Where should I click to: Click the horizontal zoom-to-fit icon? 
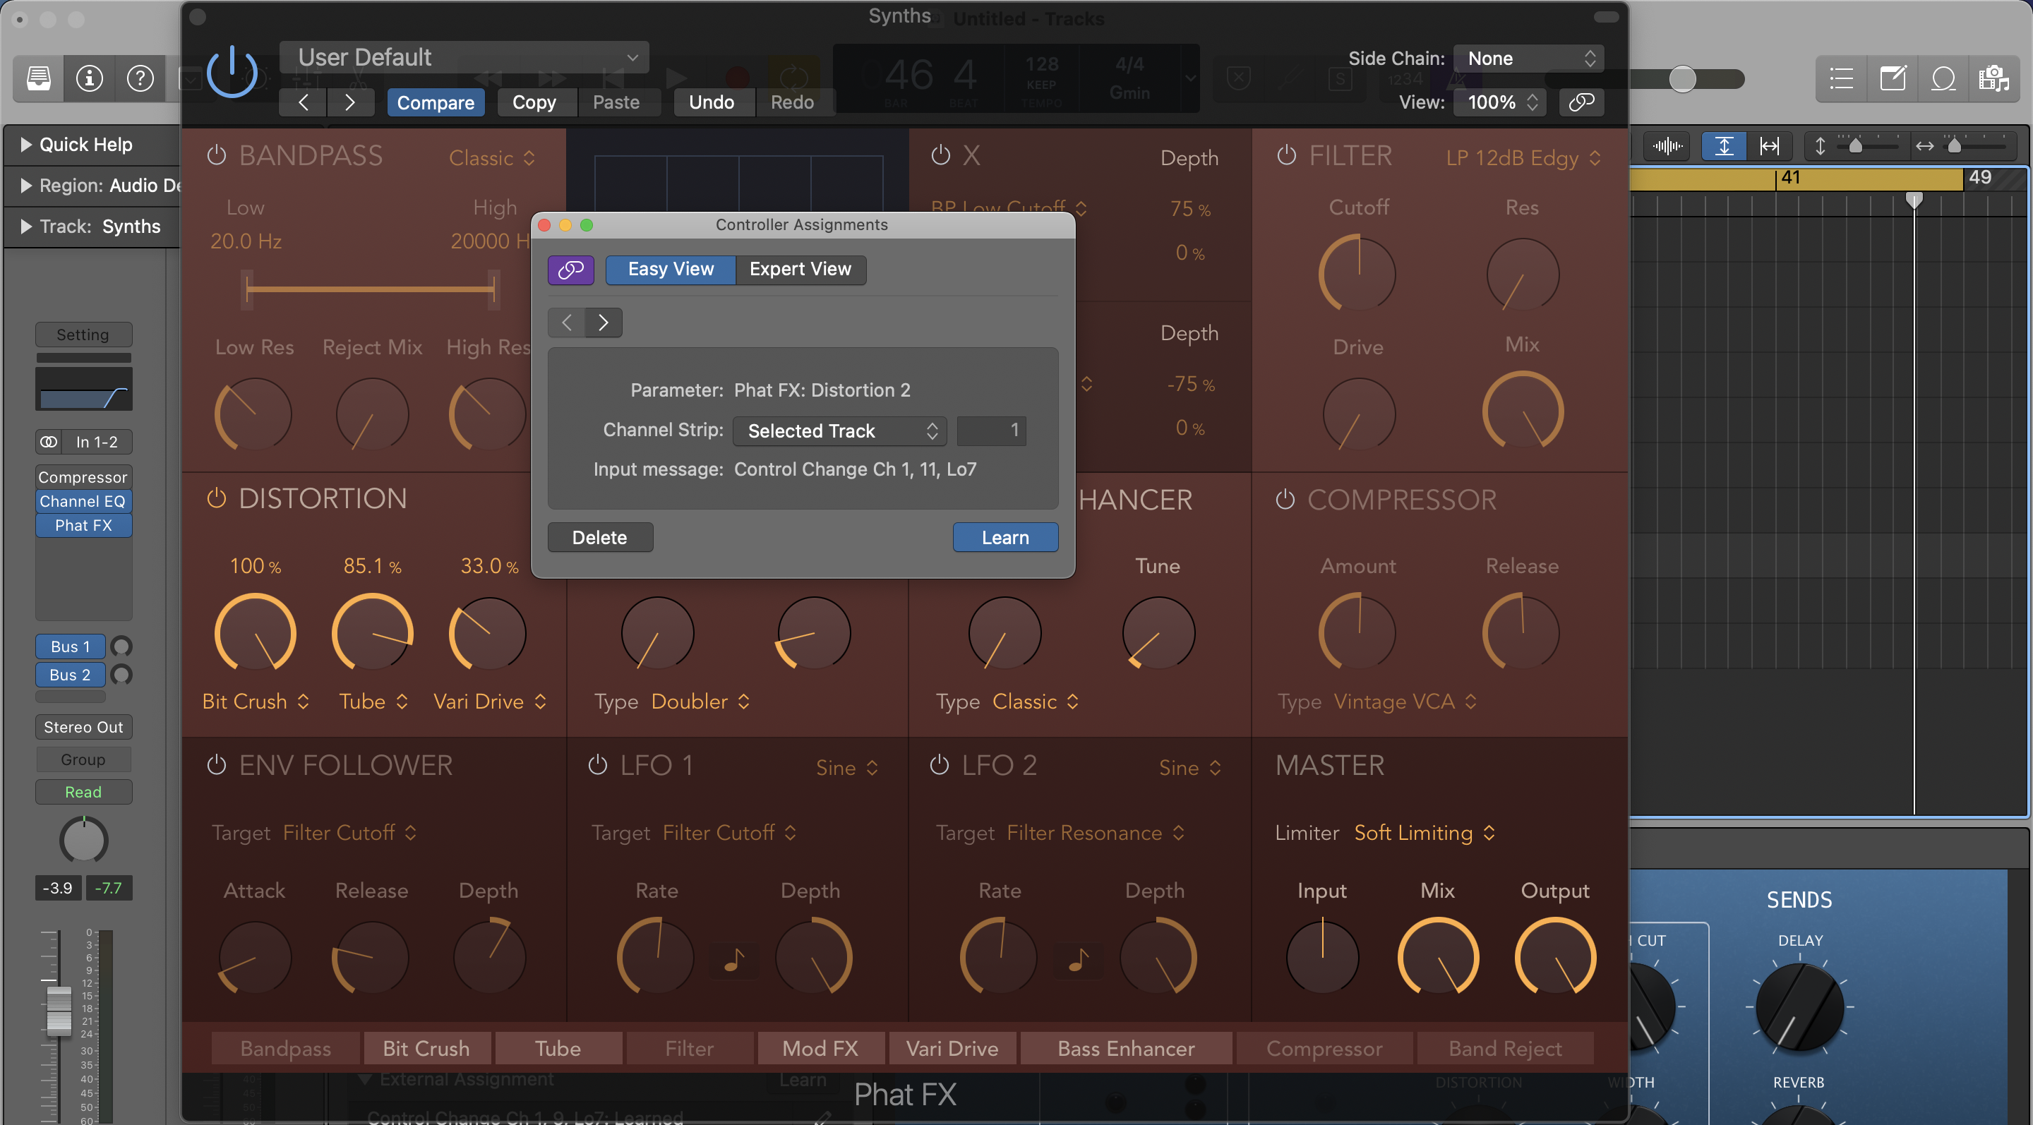(1770, 145)
